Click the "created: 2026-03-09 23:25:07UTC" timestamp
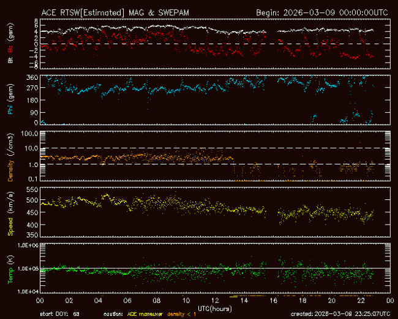This screenshot has width=398, height=319. point(340,314)
